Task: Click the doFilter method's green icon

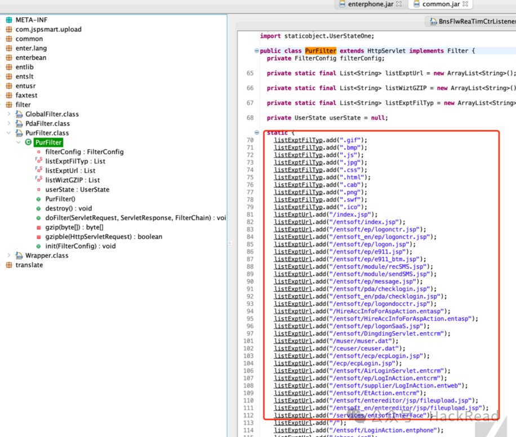Action: coord(38,218)
